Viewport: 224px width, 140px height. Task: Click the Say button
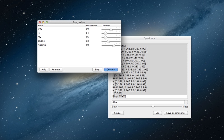[158, 113]
